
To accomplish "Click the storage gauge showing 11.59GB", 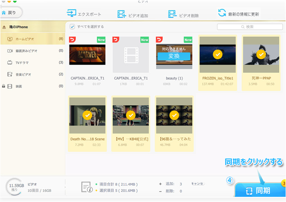I will click(14, 187).
